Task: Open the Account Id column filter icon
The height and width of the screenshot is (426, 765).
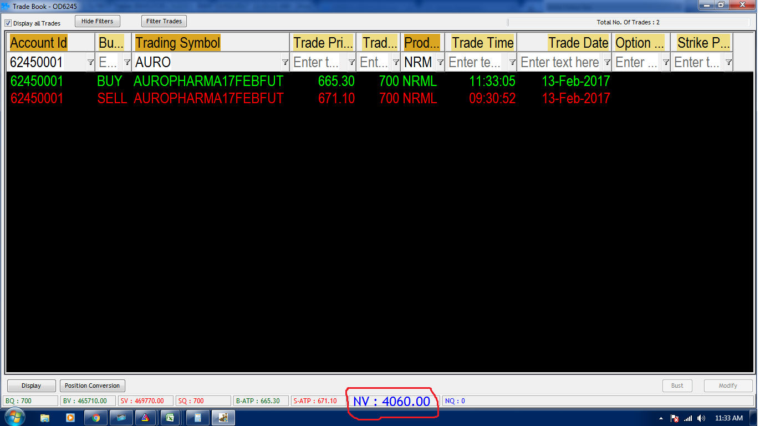Action: (x=90, y=62)
